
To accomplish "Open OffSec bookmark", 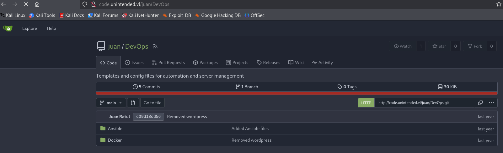I will [x=254, y=15].
